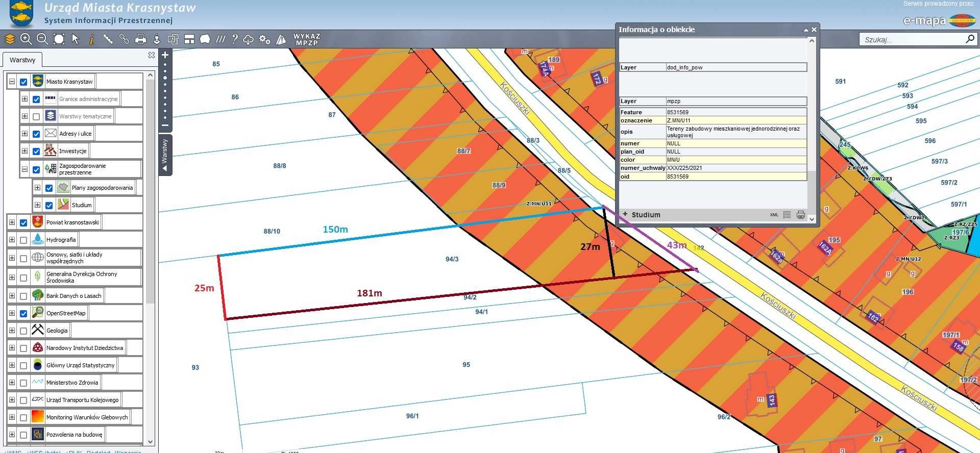Select Monitoring Warunków Glebowych layer
This screenshot has width=980, height=453.
[x=87, y=417]
